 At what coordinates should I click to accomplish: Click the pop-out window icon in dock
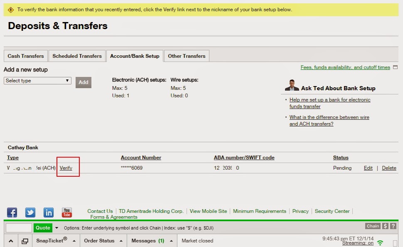(x=25, y=241)
